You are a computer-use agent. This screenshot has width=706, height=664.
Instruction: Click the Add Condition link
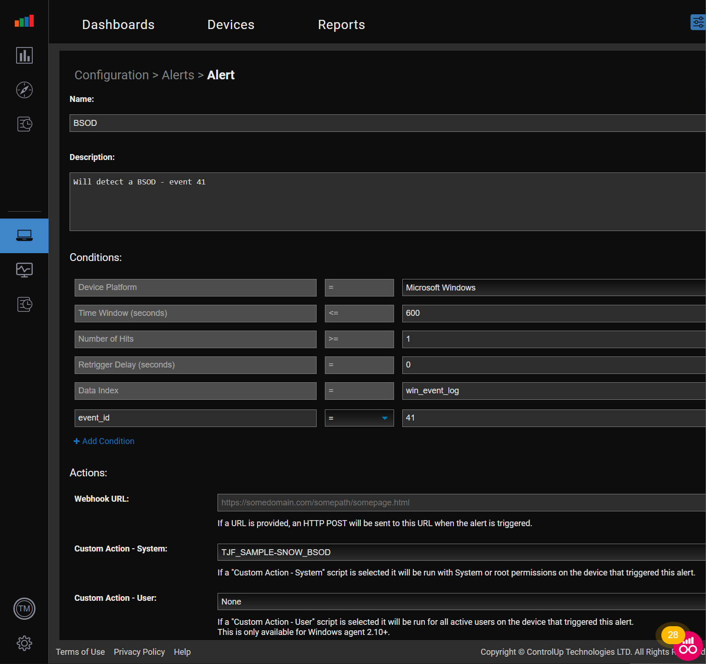click(x=104, y=441)
